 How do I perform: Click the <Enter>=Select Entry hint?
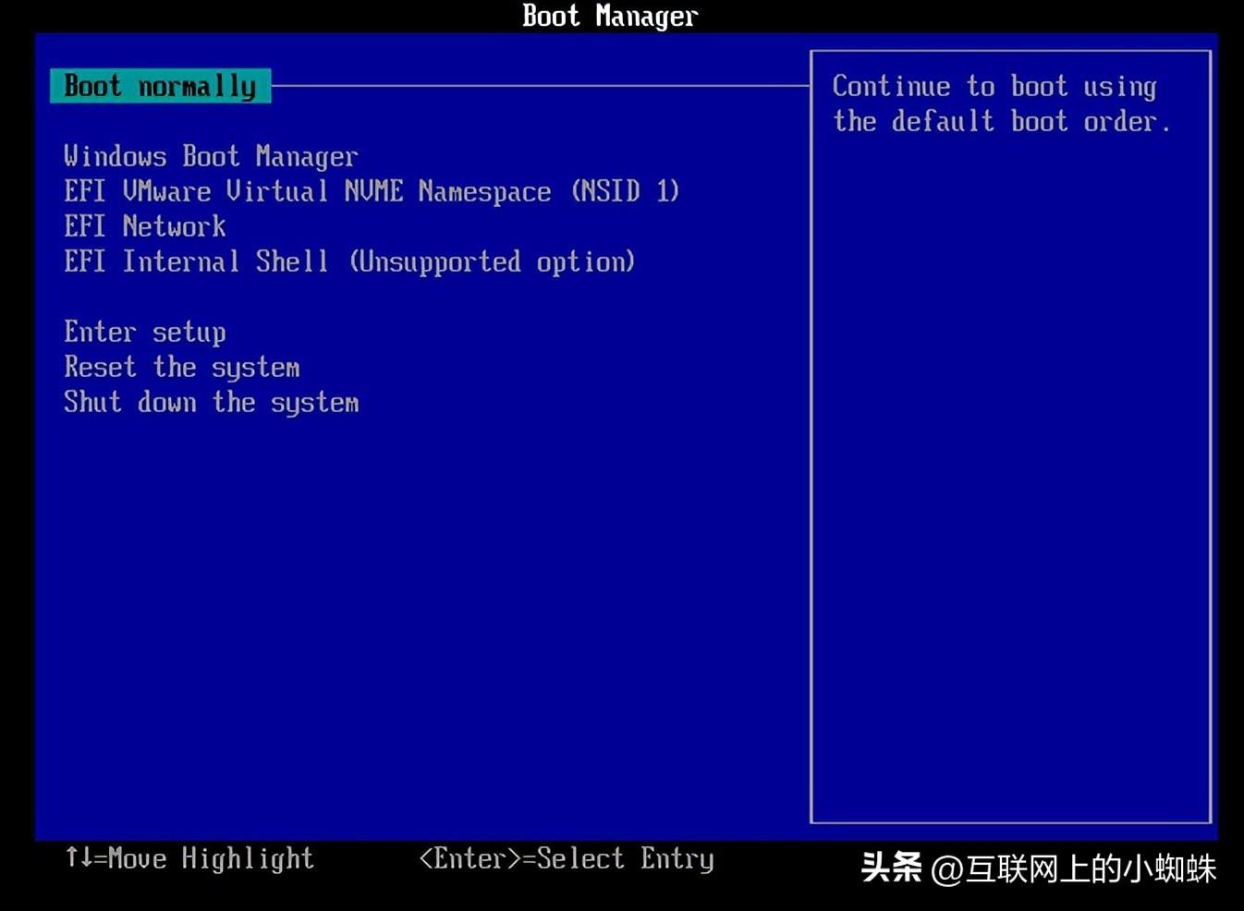click(x=567, y=858)
